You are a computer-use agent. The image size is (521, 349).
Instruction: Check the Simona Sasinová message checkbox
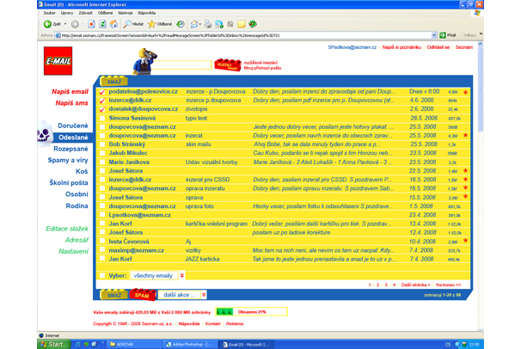coord(101,118)
